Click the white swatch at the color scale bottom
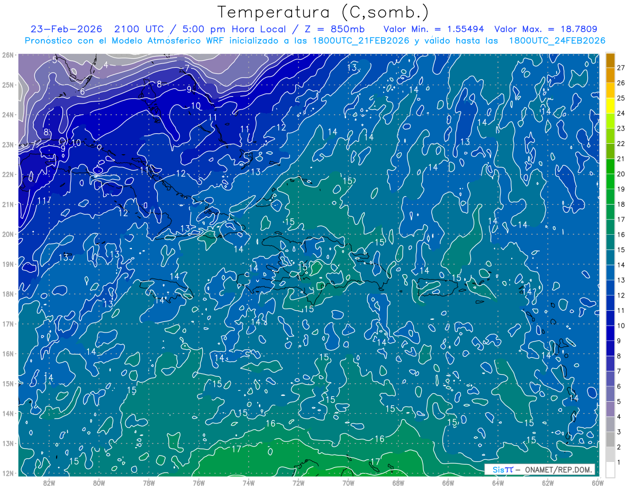This screenshot has width=635, height=490. 611,469
